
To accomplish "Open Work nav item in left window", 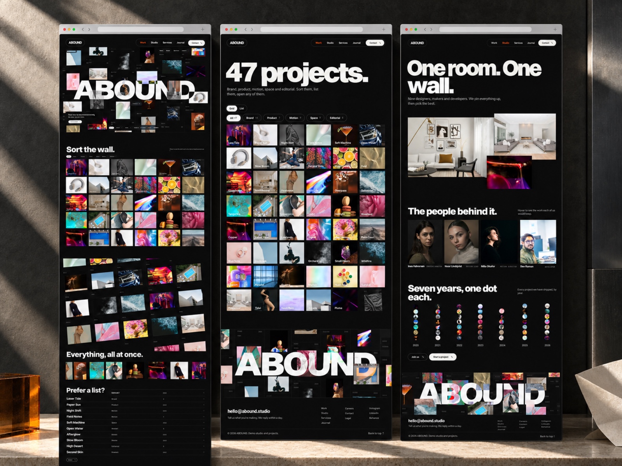I will point(143,42).
